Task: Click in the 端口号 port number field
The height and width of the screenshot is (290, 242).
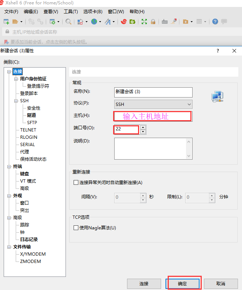Action: (127, 129)
